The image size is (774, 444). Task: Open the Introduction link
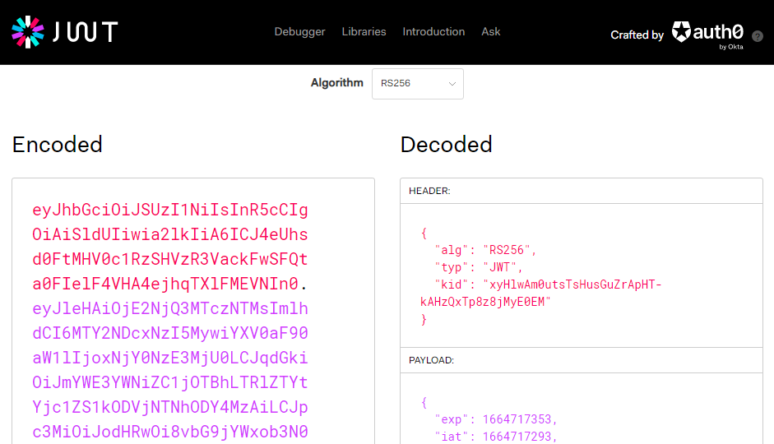433,31
